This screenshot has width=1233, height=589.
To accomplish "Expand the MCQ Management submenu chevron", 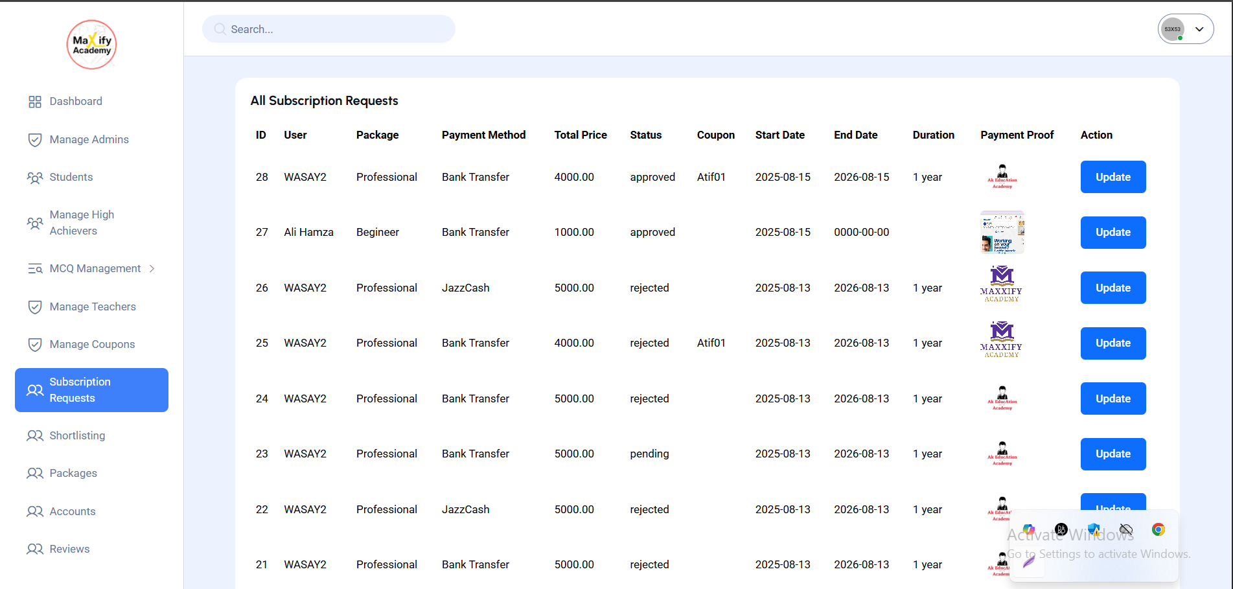I will (152, 269).
